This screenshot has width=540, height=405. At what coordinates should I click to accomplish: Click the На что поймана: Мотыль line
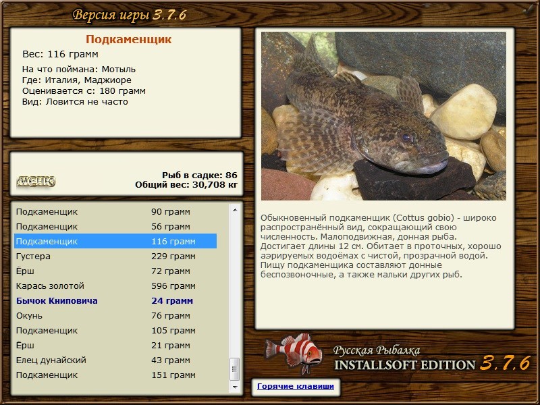(79, 70)
